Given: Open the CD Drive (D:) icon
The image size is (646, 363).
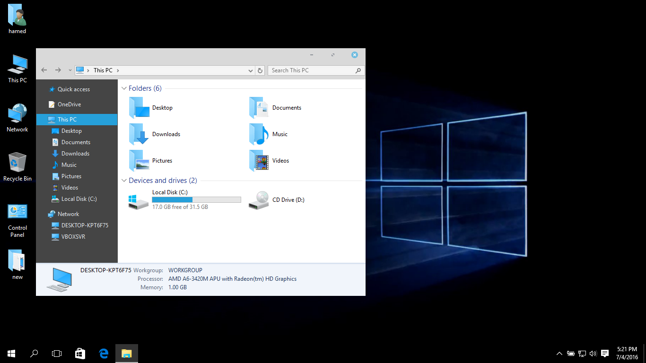Looking at the screenshot, I should point(259,200).
